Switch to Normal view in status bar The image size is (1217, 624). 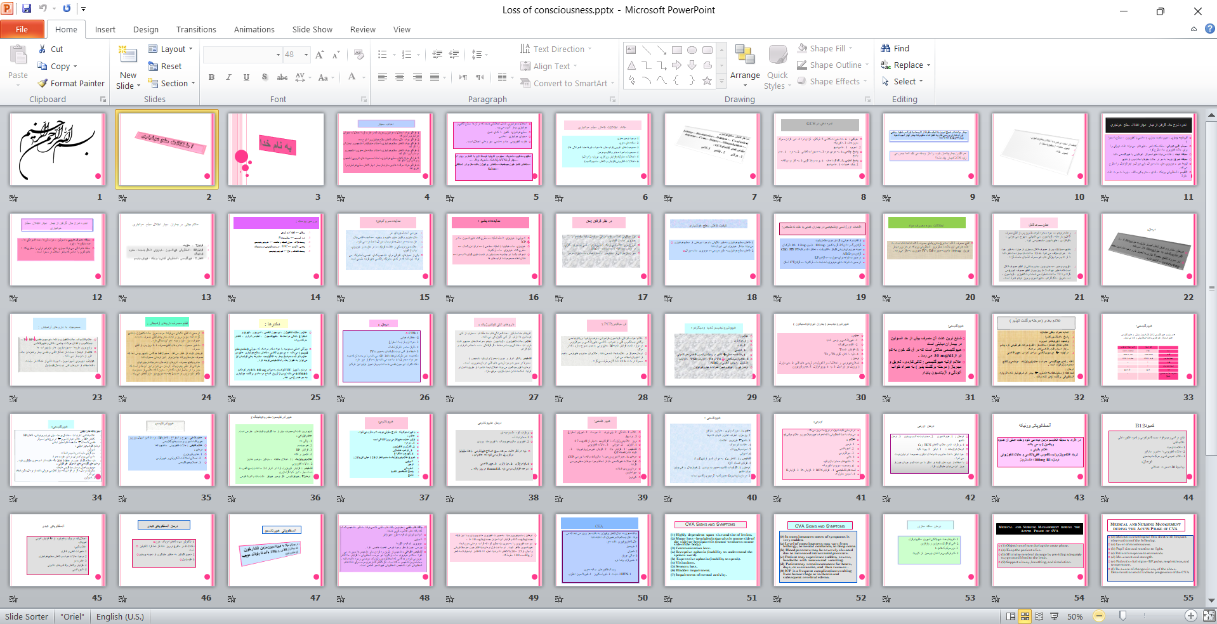click(x=1011, y=616)
